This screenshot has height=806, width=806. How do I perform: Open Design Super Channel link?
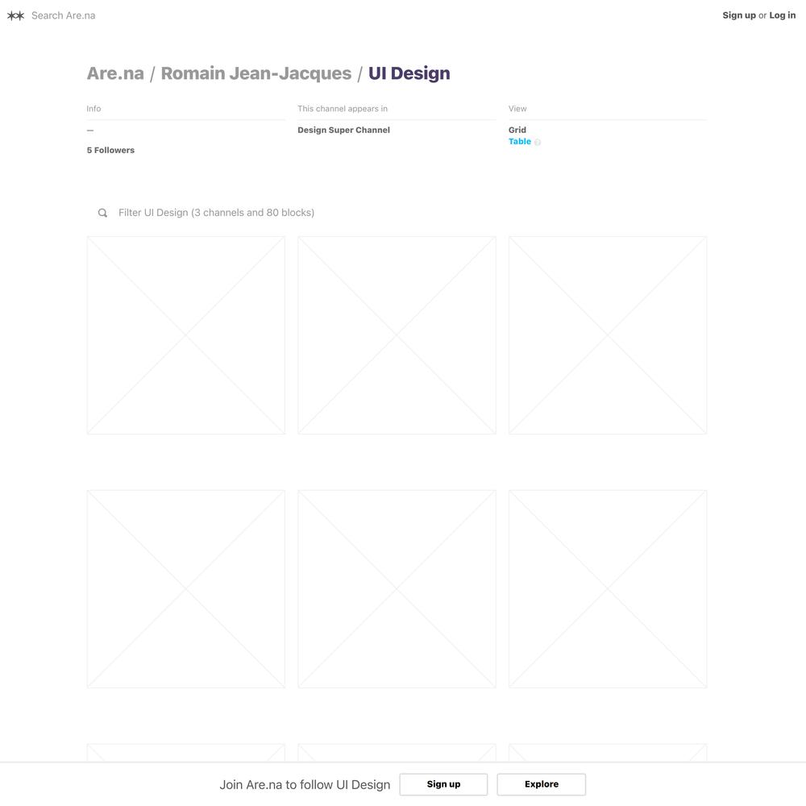(343, 130)
